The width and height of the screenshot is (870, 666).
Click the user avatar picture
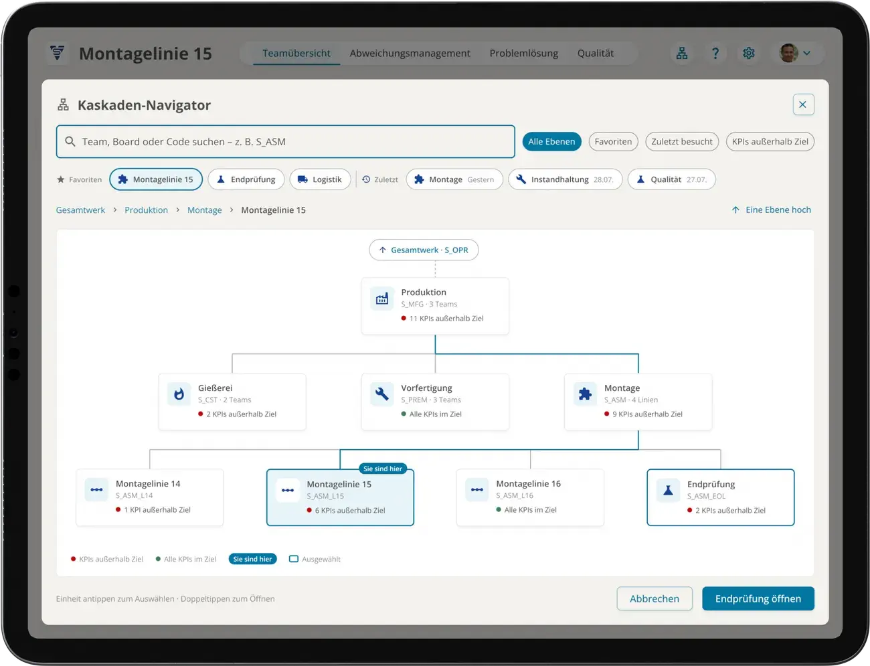point(789,54)
